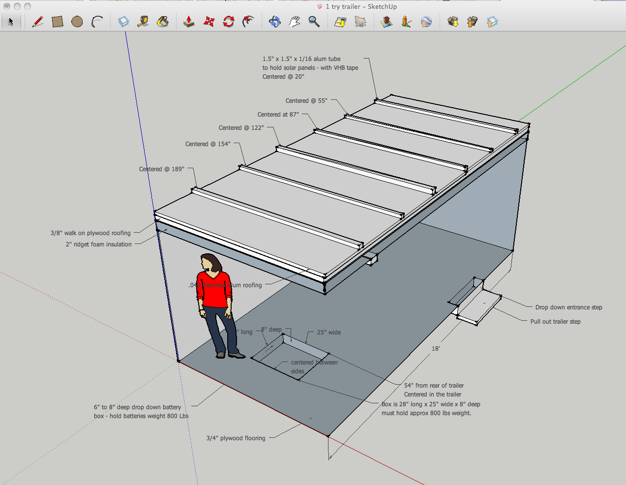Select '2" ridget foam insulation' label
This screenshot has height=485, width=626.
(x=99, y=244)
